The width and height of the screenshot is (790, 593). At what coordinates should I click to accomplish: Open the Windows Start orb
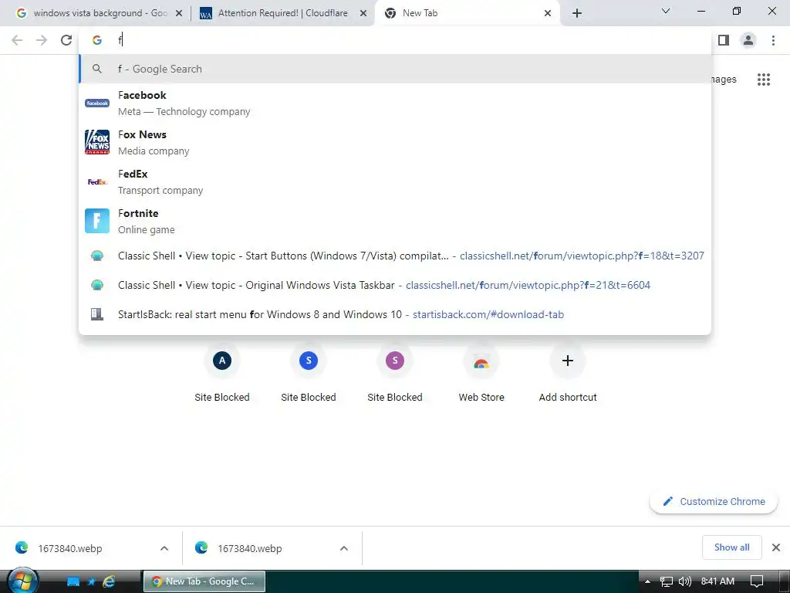click(22, 581)
